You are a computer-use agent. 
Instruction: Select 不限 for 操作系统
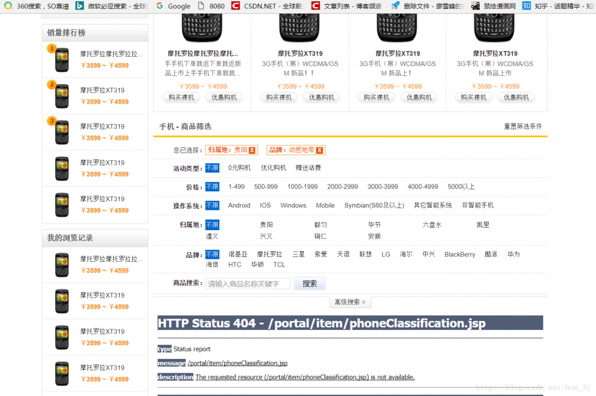pos(212,205)
